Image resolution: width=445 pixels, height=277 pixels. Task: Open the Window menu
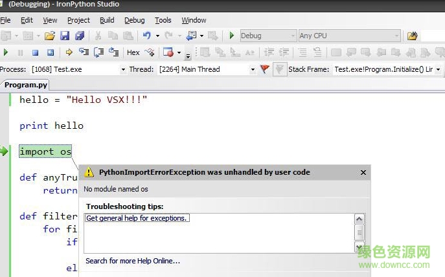(194, 20)
